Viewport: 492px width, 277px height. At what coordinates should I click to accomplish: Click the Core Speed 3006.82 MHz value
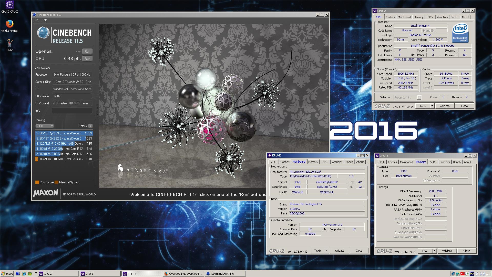click(406, 74)
